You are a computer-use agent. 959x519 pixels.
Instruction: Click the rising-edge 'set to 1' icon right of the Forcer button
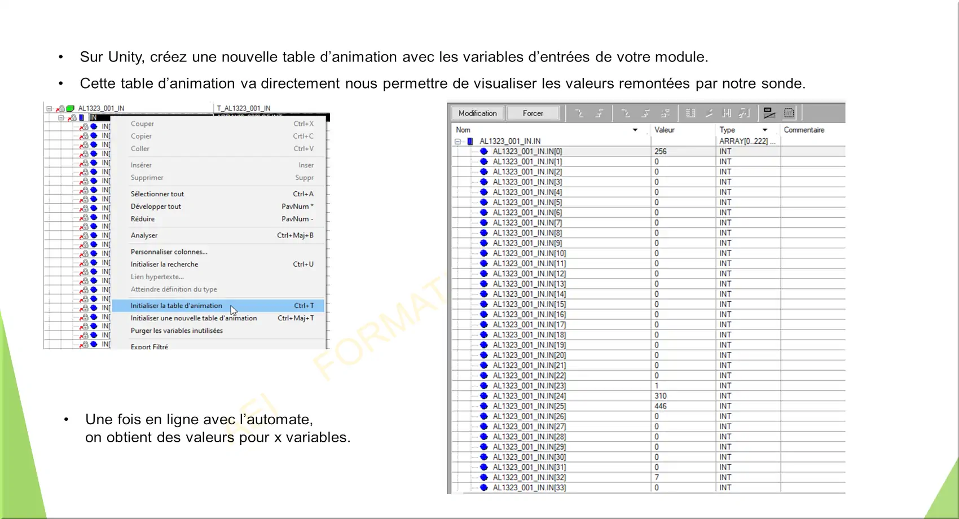(599, 113)
